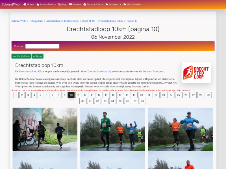
Task: Go to gallery page 18
Action: click(x=127, y=95)
